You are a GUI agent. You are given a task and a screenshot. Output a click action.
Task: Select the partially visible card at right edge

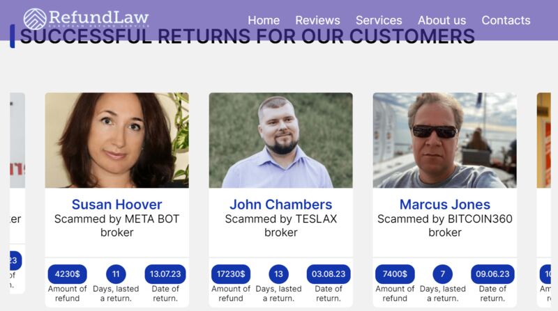click(x=544, y=199)
